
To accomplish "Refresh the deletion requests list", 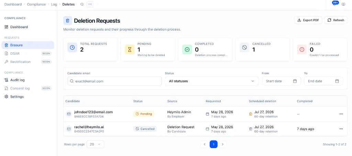I will pos(336,20).
